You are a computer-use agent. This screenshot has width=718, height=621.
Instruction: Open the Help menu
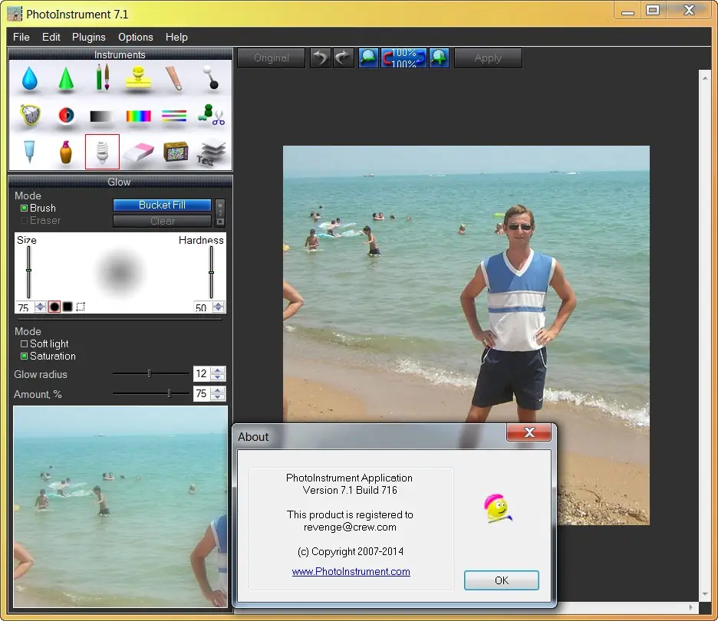pyautogui.click(x=176, y=37)
